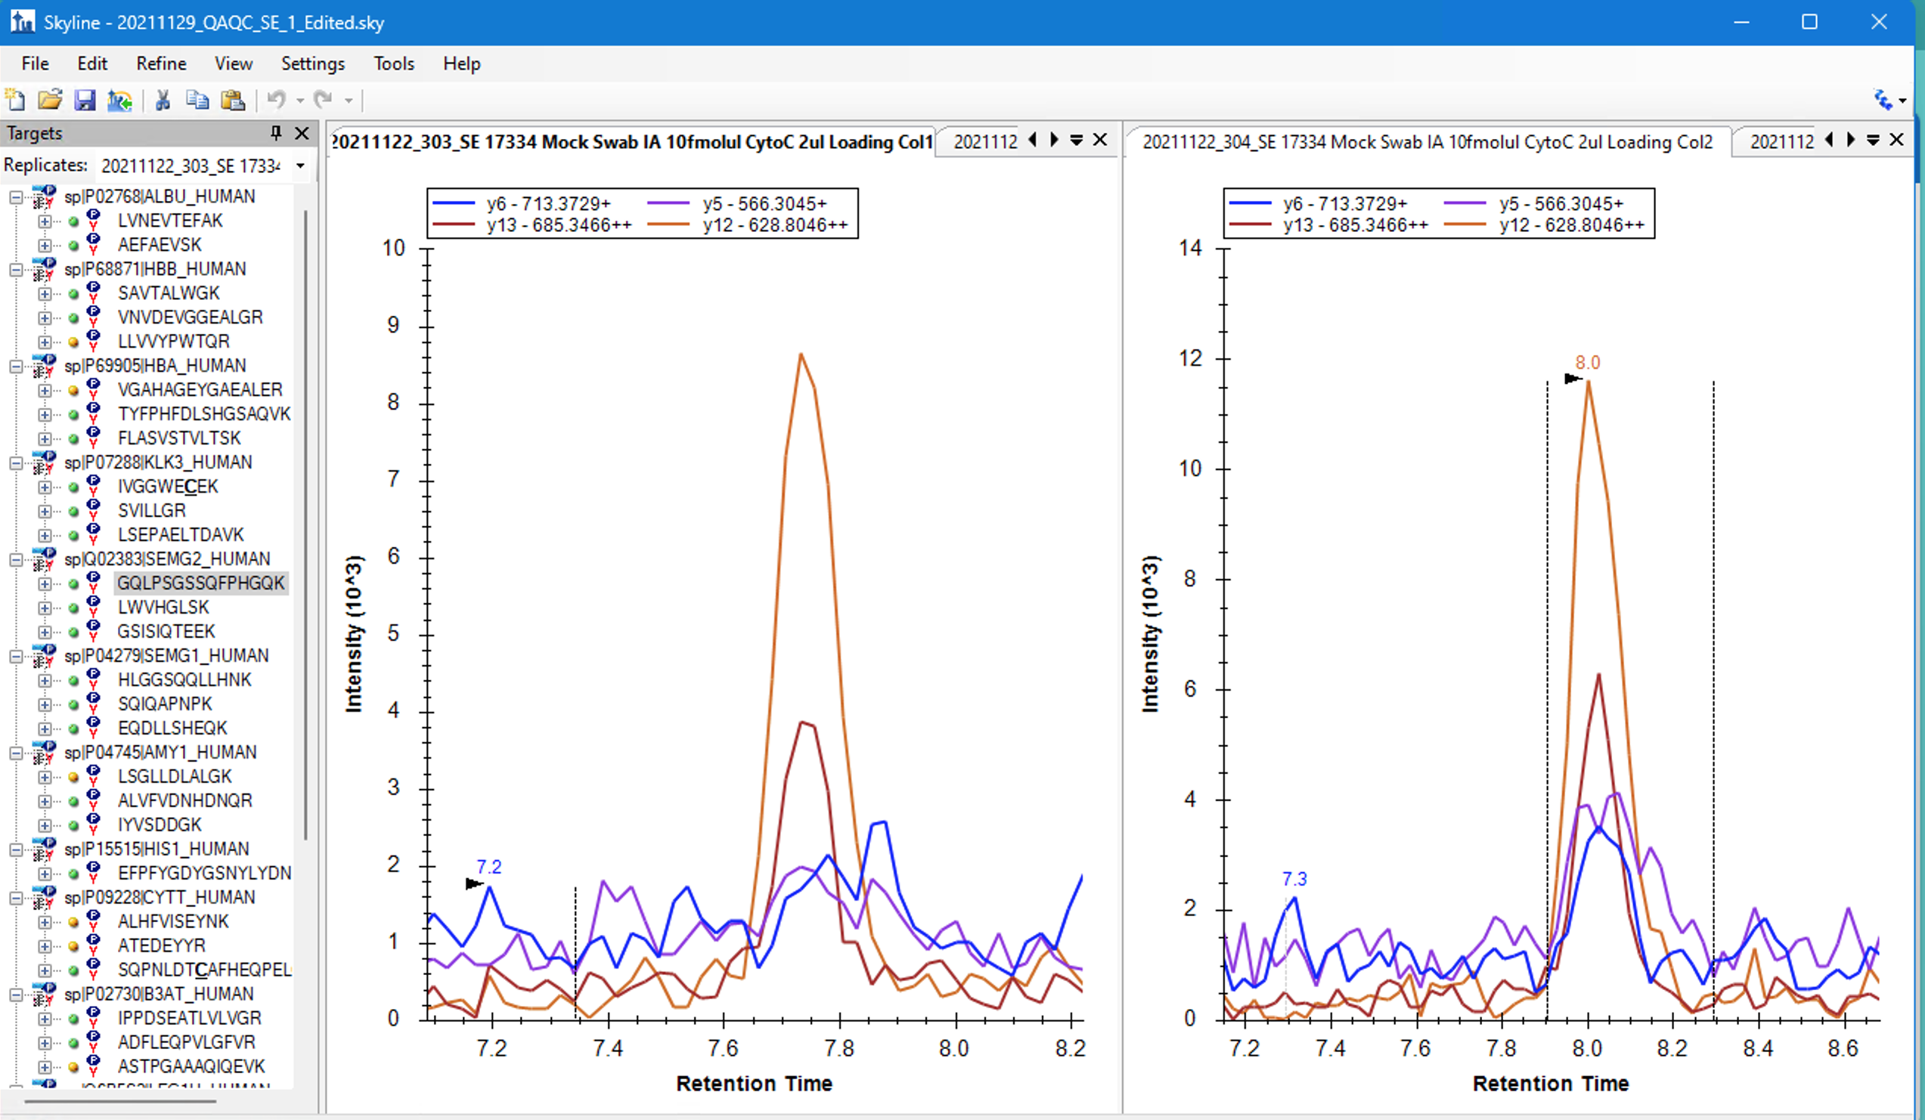This screenshot has height=1120, width=1925.
Task: Click the Copy toolbar icon
Action: (x=198, y=100)
